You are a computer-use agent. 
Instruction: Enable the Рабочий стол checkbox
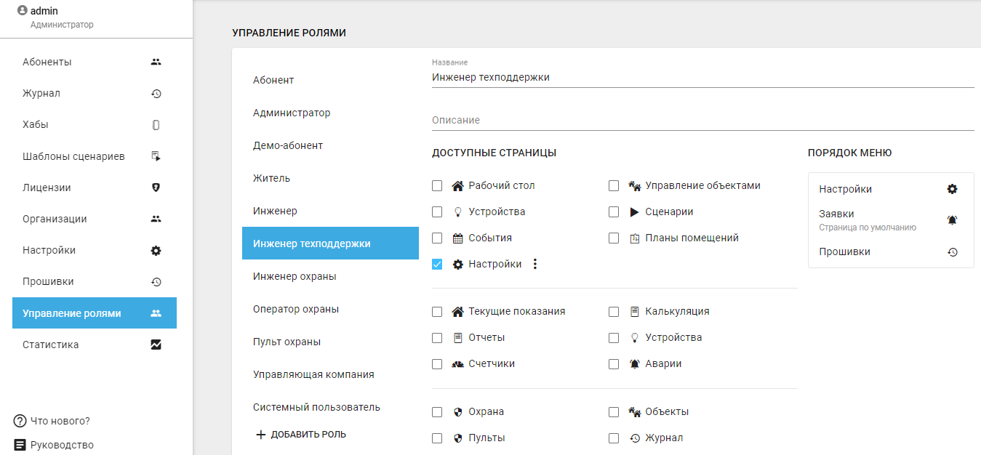pos(437,185)
